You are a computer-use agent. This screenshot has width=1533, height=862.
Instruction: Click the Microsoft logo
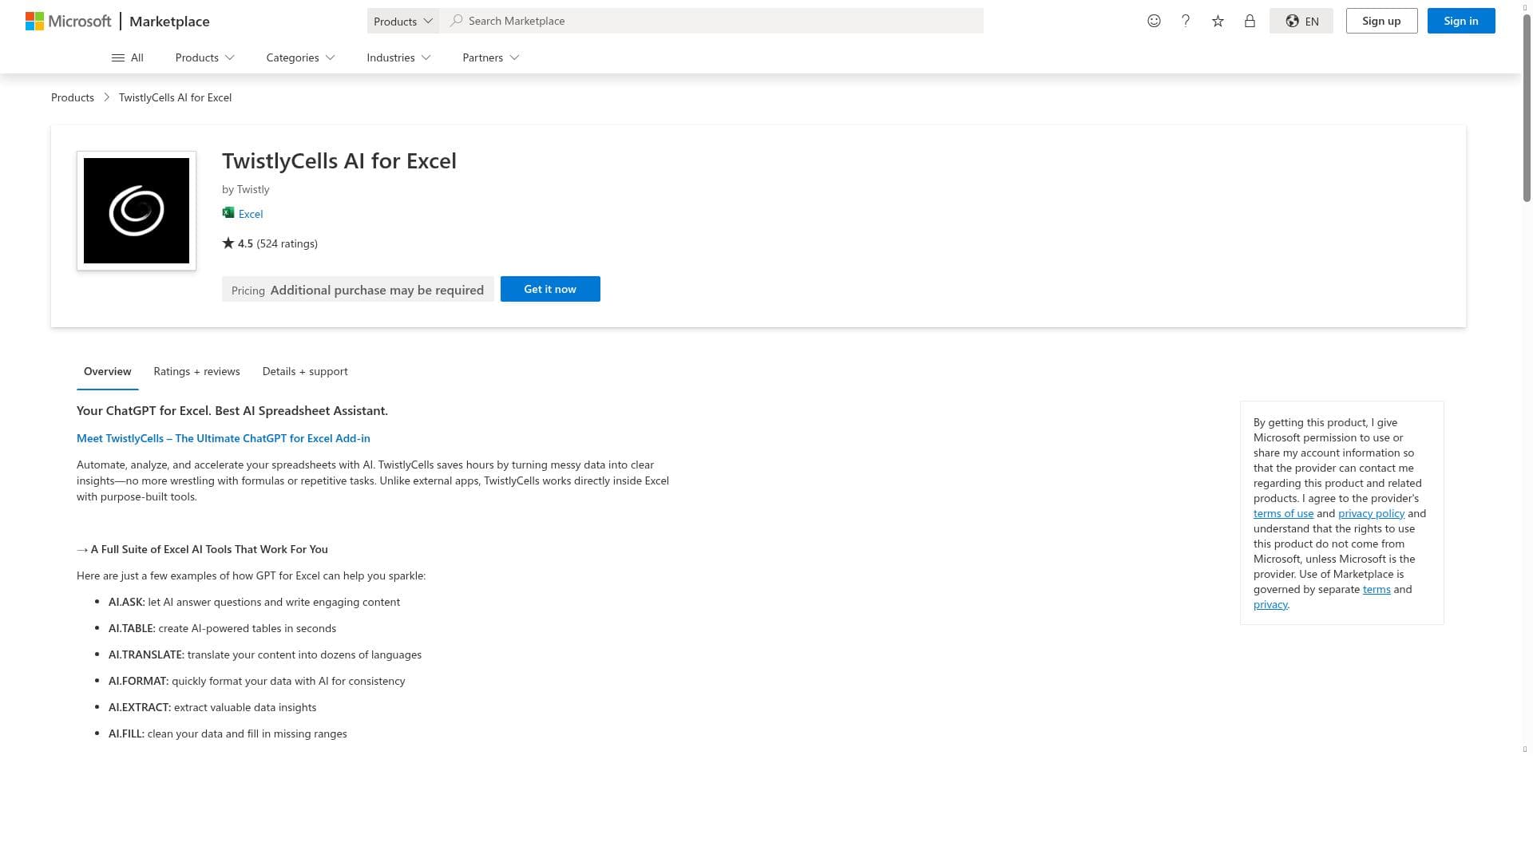(x=69, y=21)
